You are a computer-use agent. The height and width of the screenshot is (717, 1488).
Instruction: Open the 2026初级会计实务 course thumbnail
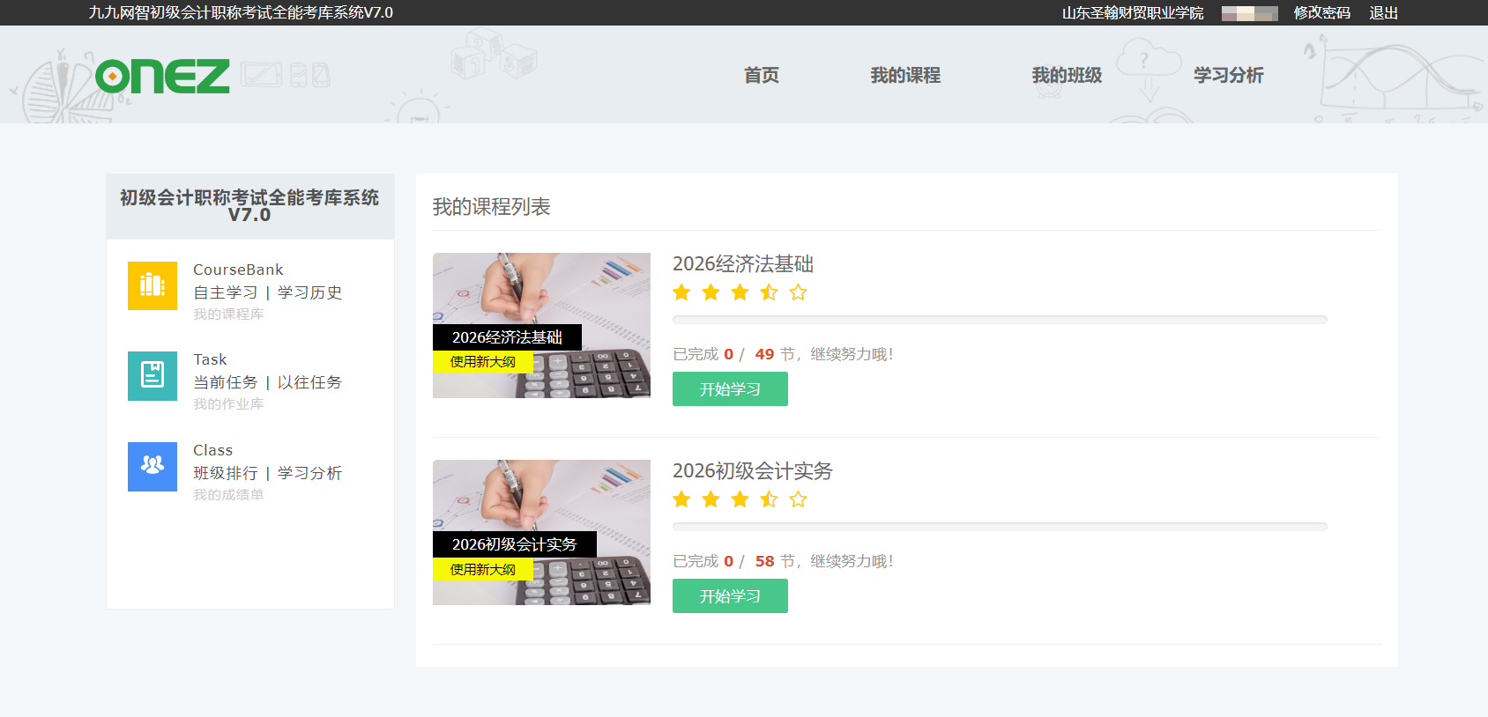click(x=541, y=532)
